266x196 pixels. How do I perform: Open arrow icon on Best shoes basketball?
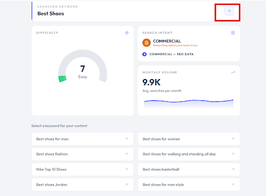233,169
